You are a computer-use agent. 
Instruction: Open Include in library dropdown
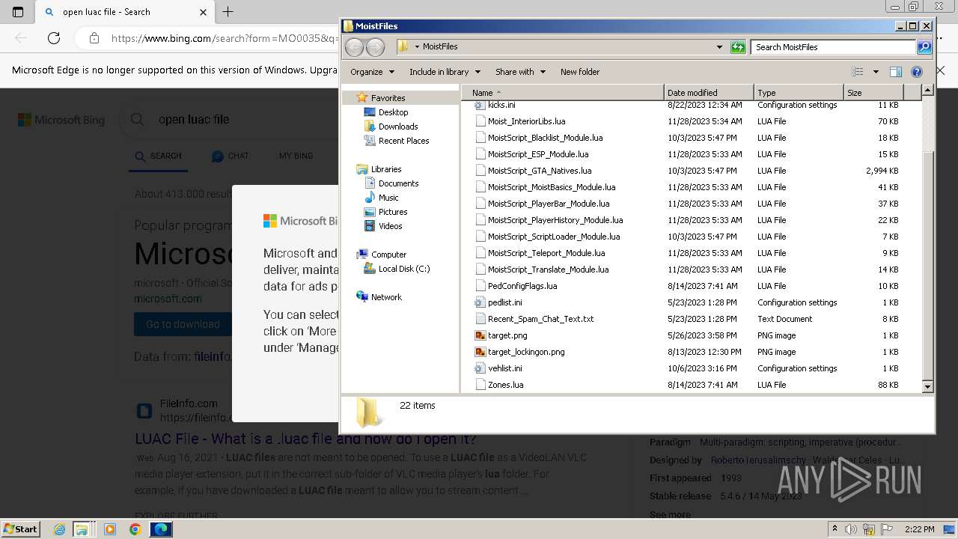point(444,72)
